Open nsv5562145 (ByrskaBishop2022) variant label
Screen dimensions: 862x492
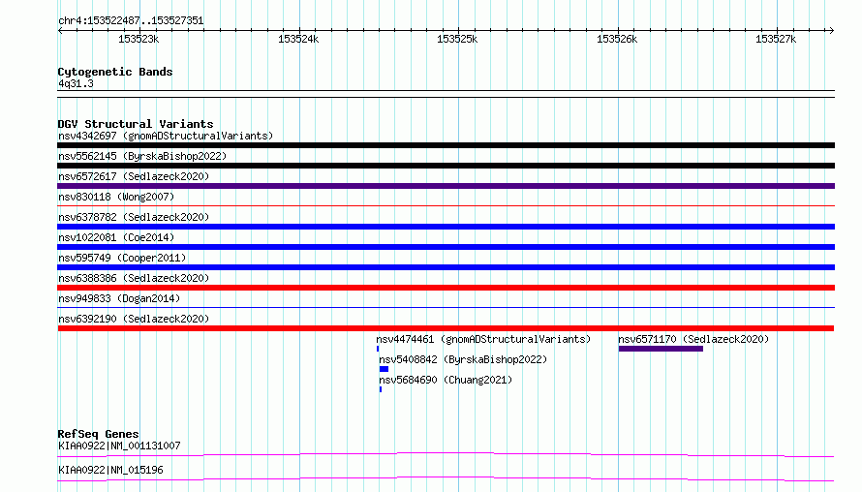142,156
